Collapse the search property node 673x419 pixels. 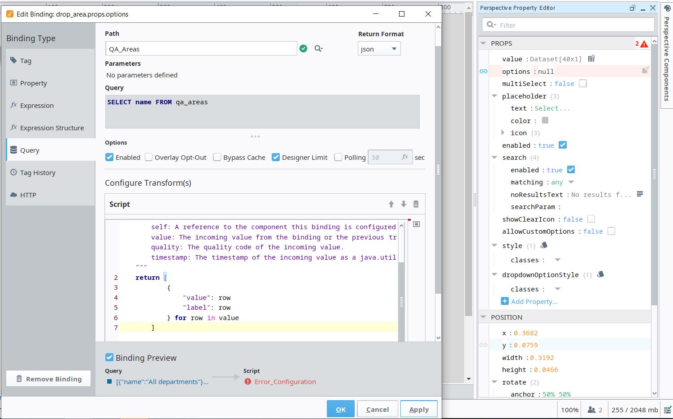[x=495, y=157]
